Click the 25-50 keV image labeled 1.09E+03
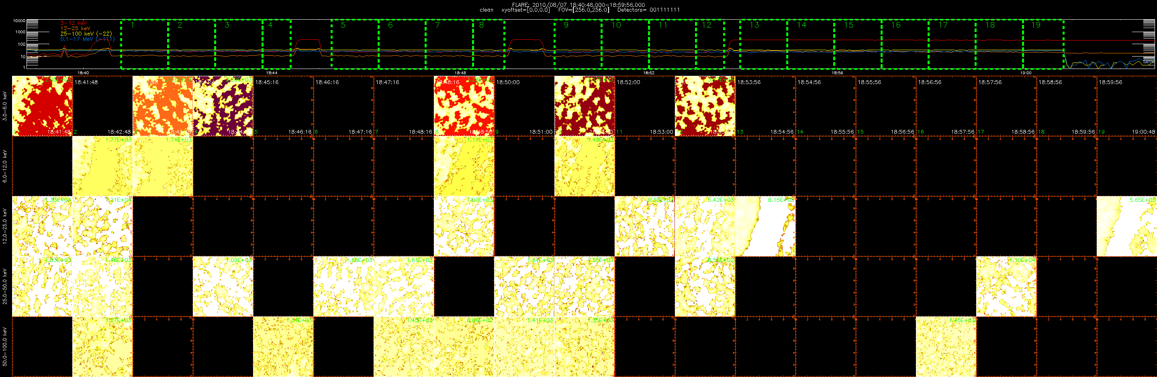The height and width of the screenshot is (377, 1157). [x=223, y=286]
